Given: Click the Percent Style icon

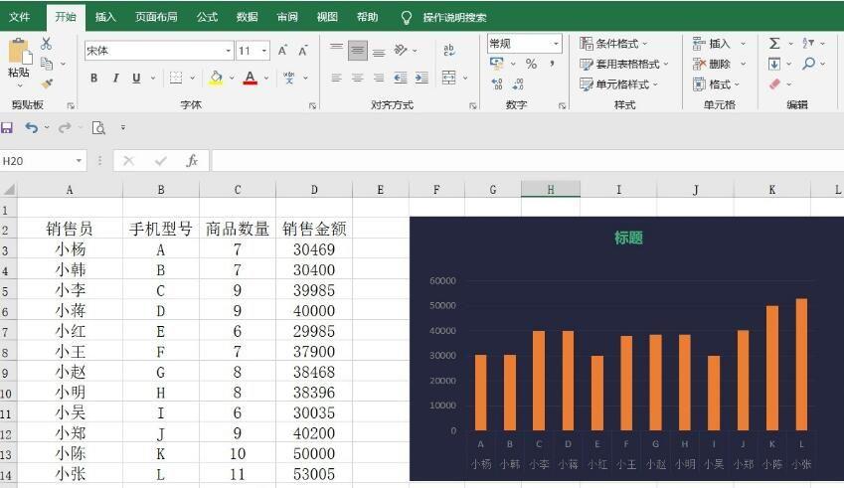Looking at the screenshot, I should [x=531, y=64].
